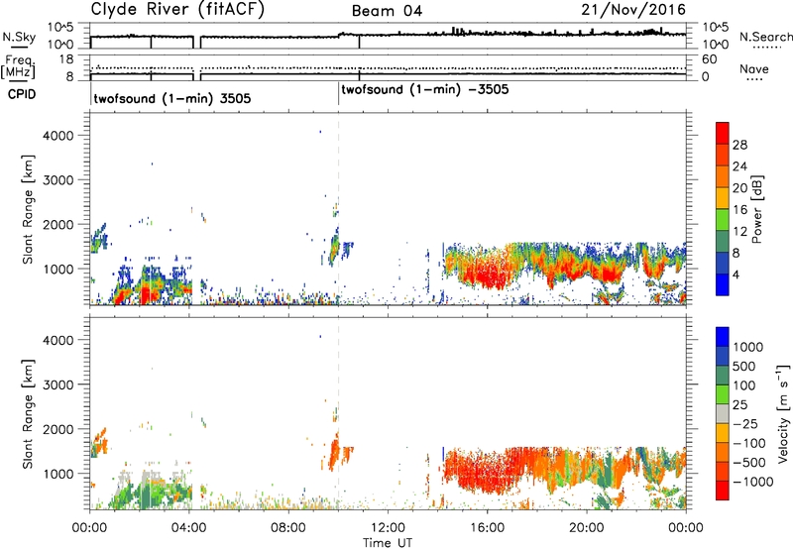Click the gray band of velocity colorbar
Image resolution: width=793 pixels, height=549 pixels.
pyautogui.click(x=723, y=413)
